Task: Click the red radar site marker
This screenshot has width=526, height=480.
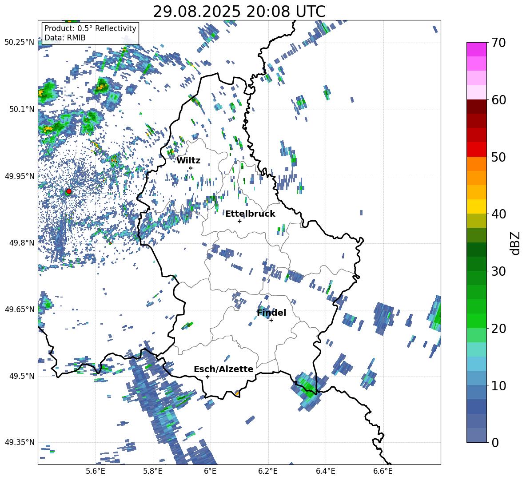Action: [x=69, y=191]
